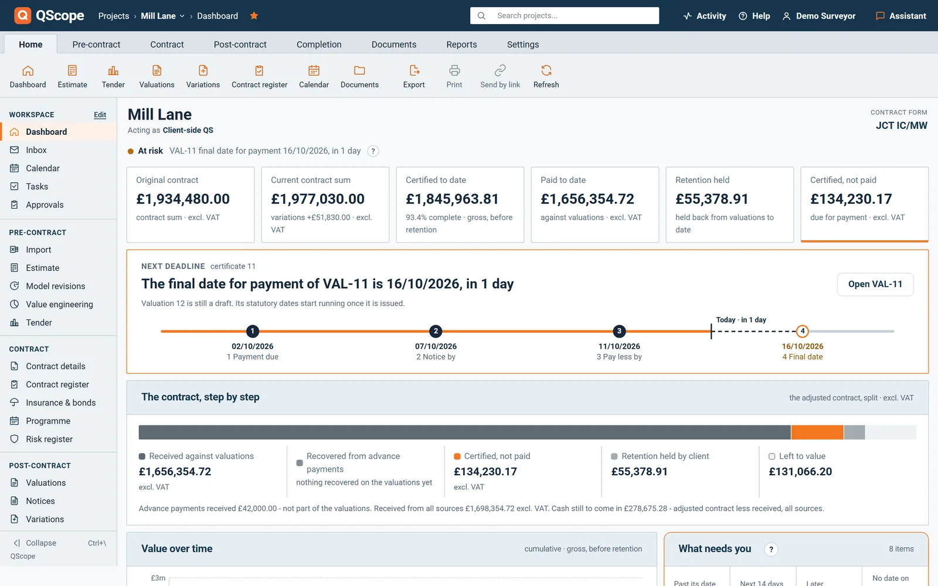This screenshot has height=586, width=938.
Task: Click timeline marker 2 Notice by
Action: point(436,331)
